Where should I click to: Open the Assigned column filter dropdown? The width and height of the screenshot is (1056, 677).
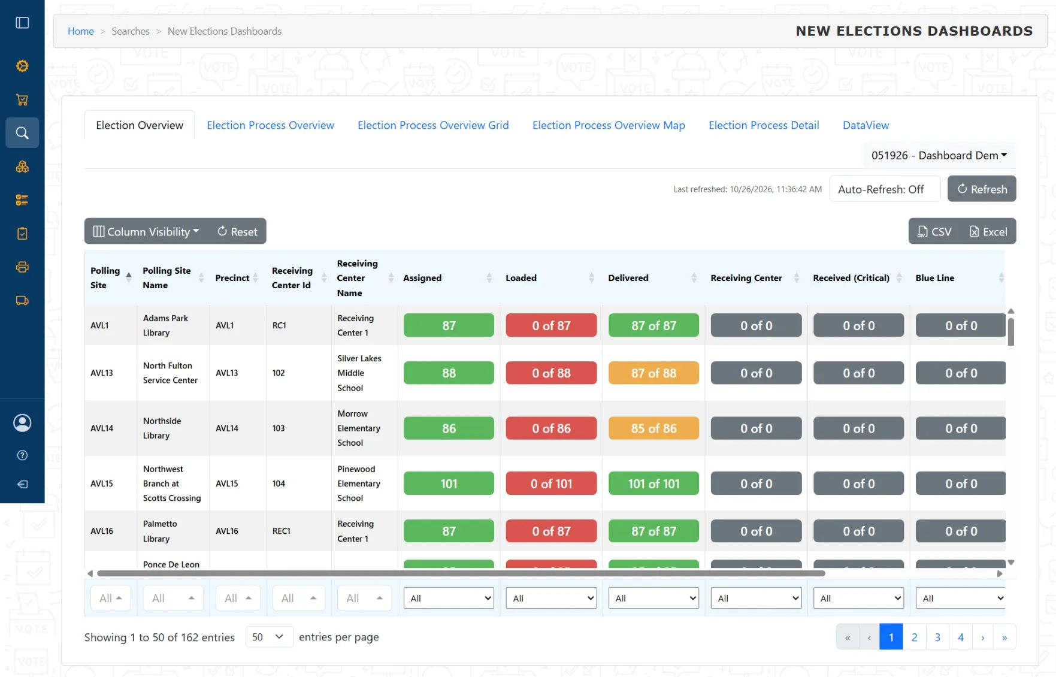tap(449, 598)
